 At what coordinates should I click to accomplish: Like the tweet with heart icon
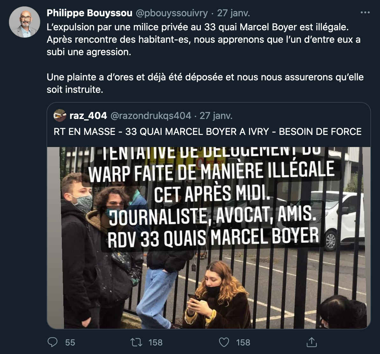click(x=224, y=343)
